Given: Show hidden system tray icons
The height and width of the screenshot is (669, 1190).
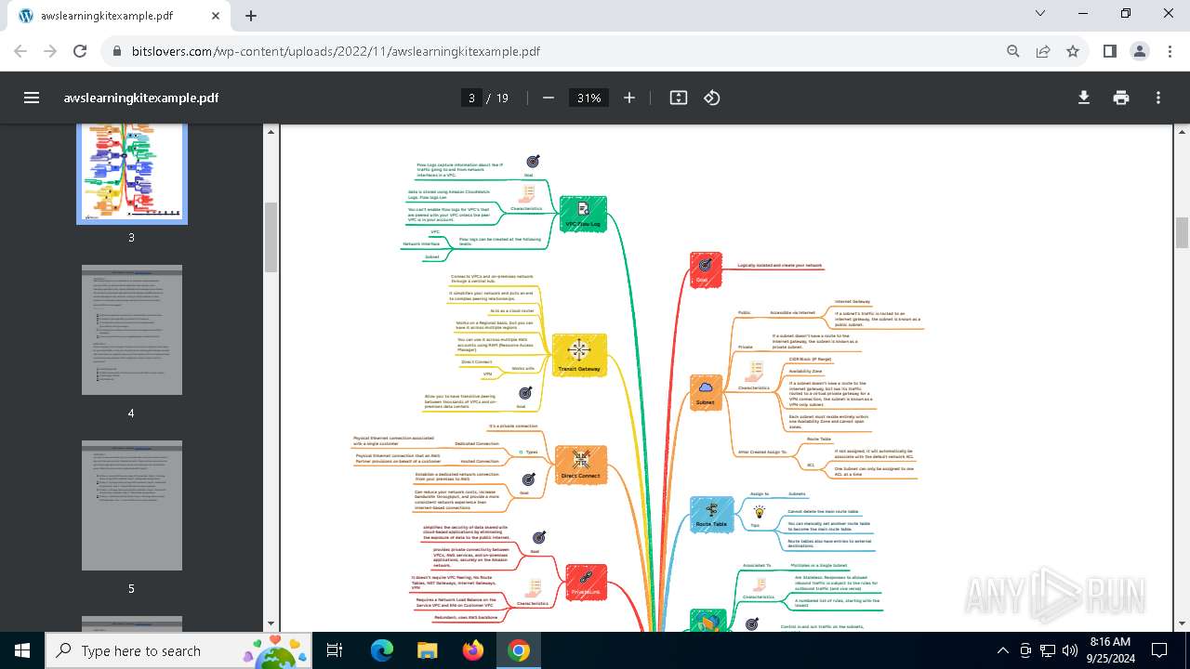Looking at the screenshot, I should coord(1002,650).
